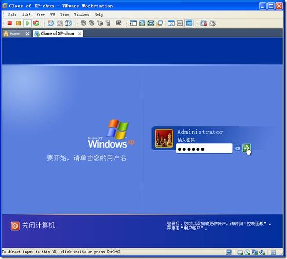Screen dimensions: 287x259
Task: Open the File menu
Action: point(12,14)
